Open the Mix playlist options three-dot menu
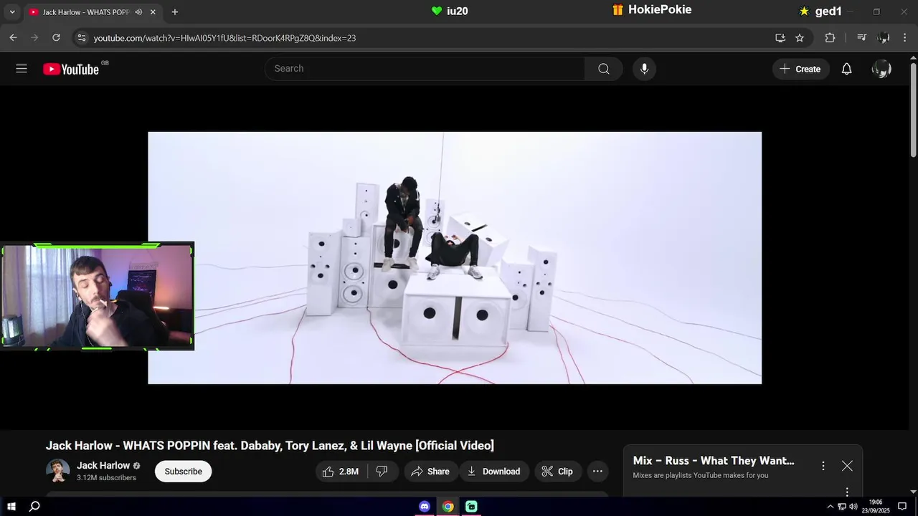 (823, 466)
